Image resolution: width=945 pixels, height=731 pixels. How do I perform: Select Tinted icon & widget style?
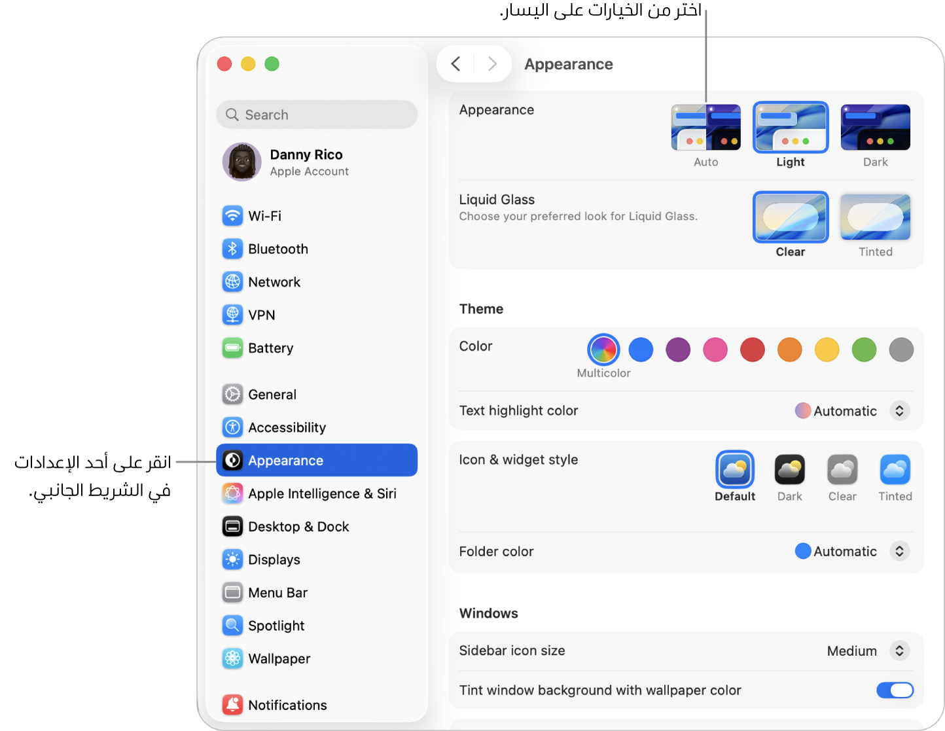[895, 478]
